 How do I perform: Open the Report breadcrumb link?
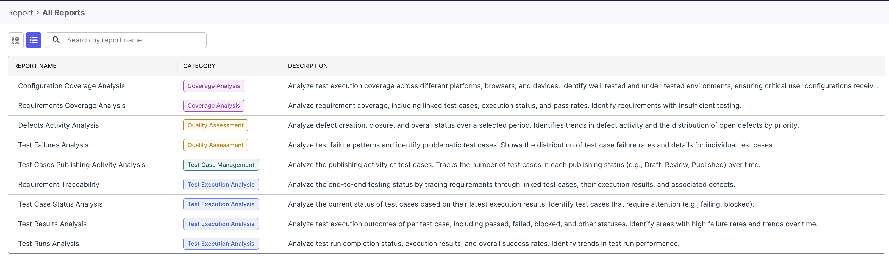[x=20, y=12]
